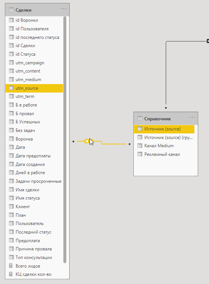Select the utm_content field
Screen dimensions: 209x284
coord(34,71)
